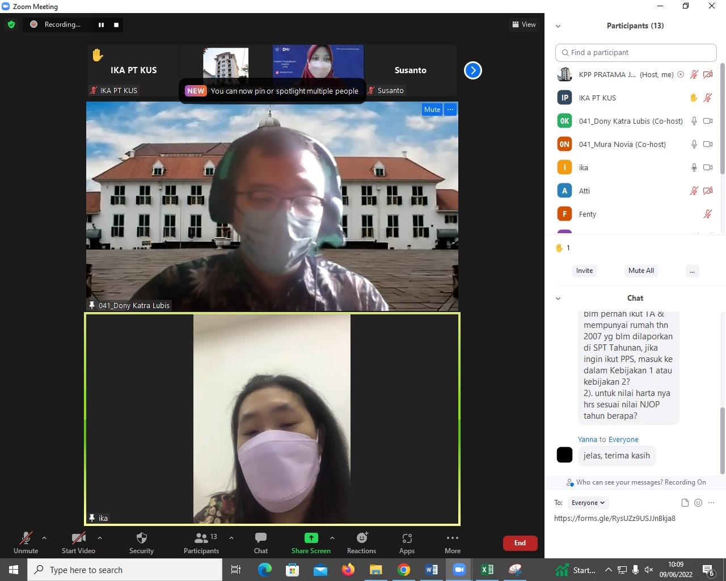Pause the recording
Image resolution: width=726 pixels, height=581 pixels.
[102, 24]
